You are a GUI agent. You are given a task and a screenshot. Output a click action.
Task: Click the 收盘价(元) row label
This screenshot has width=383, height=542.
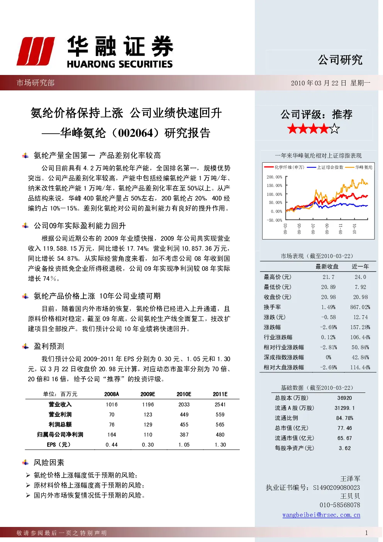(278, 297)
